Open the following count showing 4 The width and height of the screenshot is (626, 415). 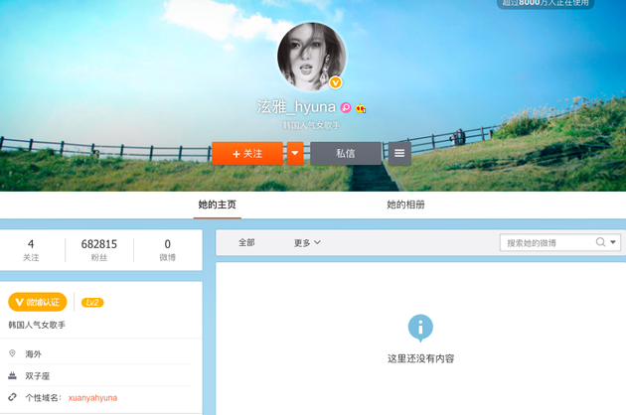tap(31, 250)
